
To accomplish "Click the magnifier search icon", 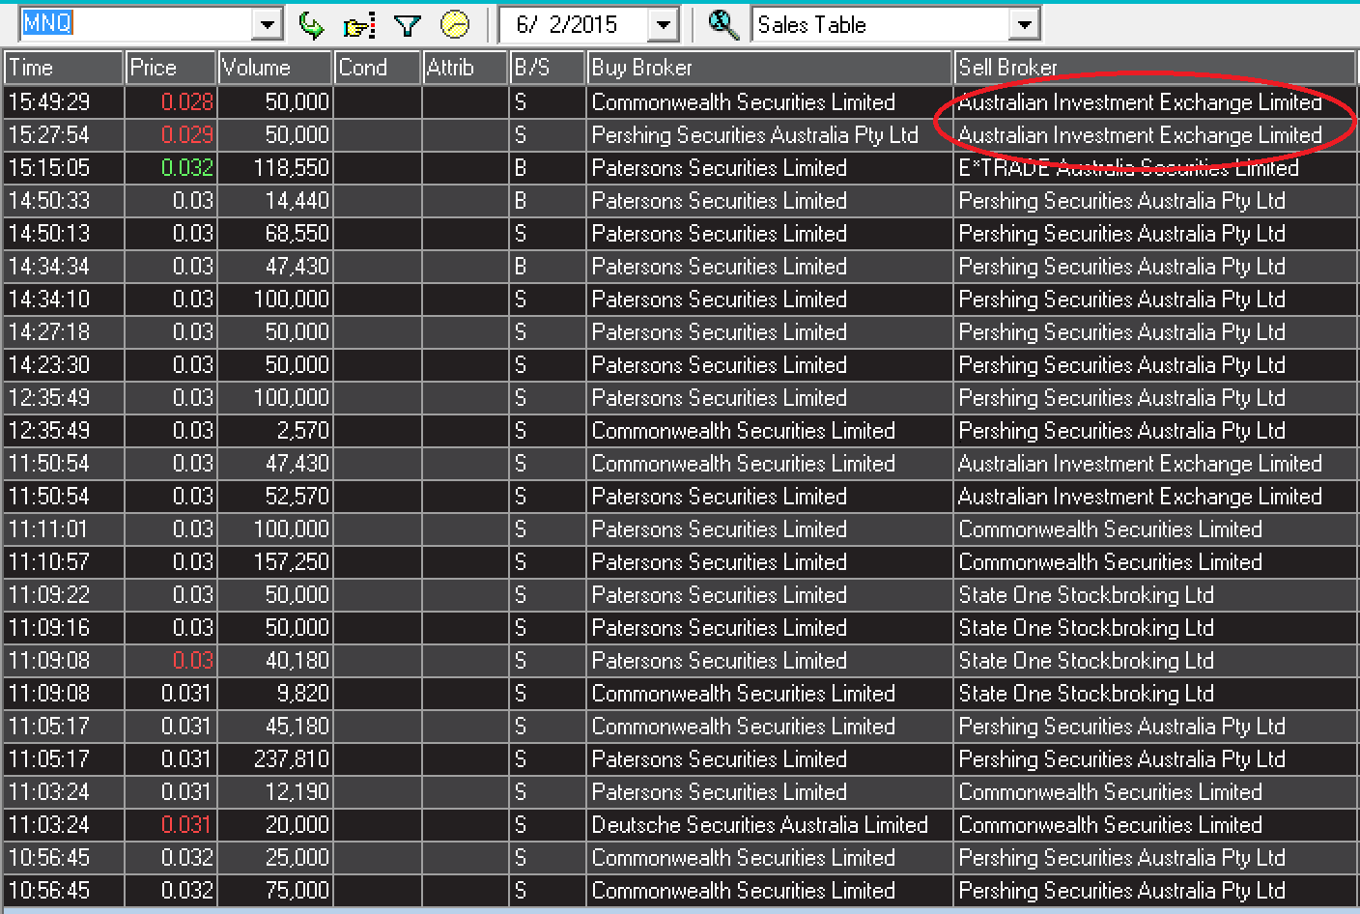I will click(x=723, y=24).
